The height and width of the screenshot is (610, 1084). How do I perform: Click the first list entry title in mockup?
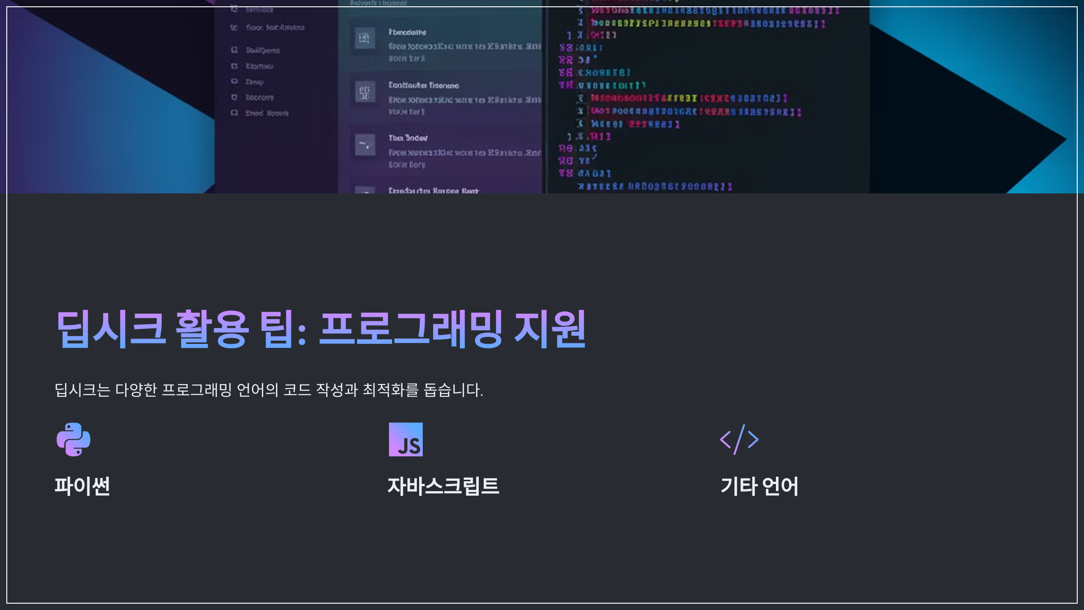(x=407, y=32)
